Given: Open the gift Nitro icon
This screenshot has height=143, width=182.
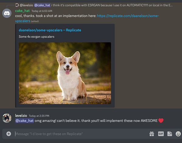Looking at the screenshot, I should (x=152, y=134).
